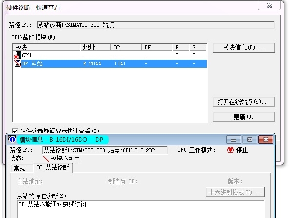The height and width of the screenshot is (218, 289).
Task: Click the quick view path input field
Action: 156,25
